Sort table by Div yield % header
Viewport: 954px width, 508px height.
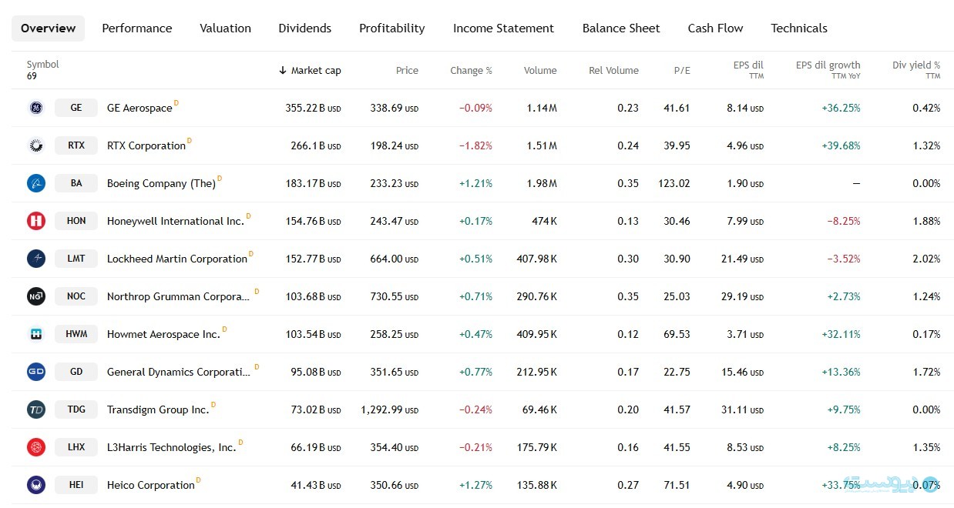tap(915, 65)
